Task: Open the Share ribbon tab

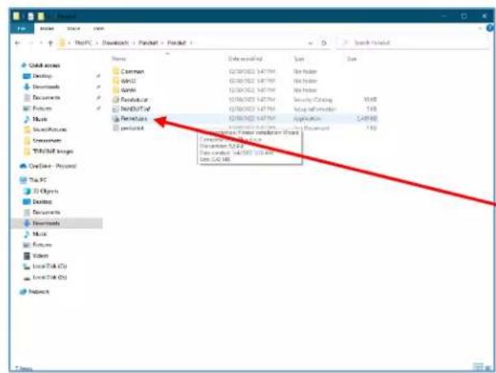Action: (73, 28)
